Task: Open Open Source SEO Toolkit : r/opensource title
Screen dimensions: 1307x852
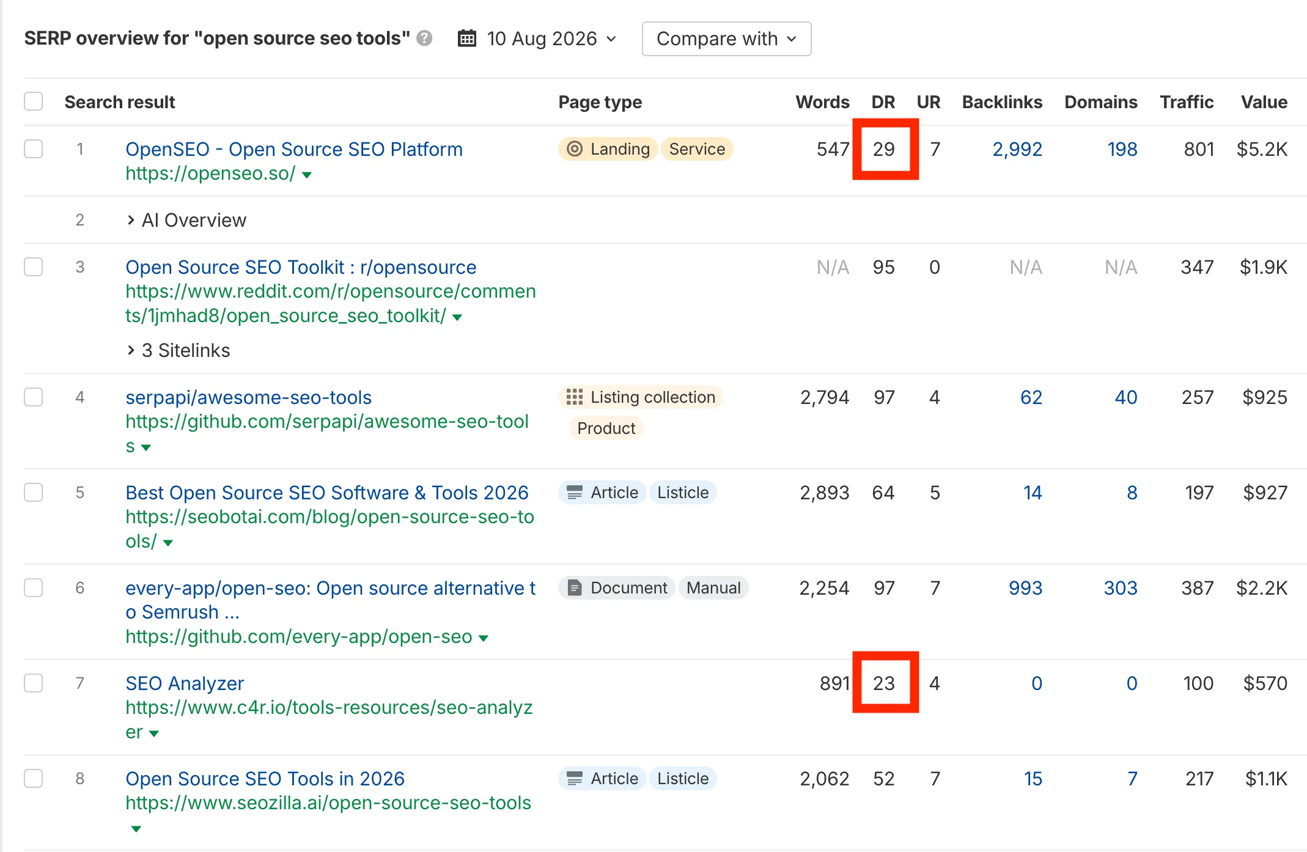Action: point(301,267)
